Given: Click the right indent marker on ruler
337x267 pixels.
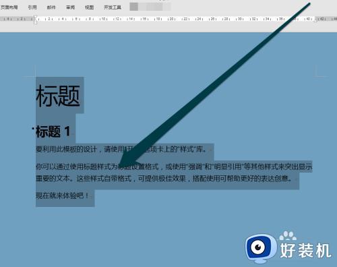Looking at the screenshot, I should tap(315, 21).
